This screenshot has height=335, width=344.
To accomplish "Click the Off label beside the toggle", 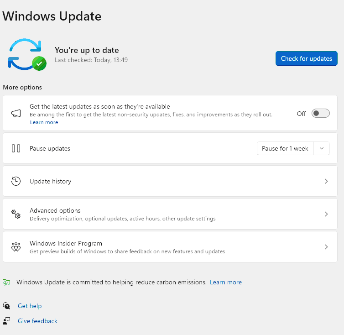I will [x=301, y=114].
